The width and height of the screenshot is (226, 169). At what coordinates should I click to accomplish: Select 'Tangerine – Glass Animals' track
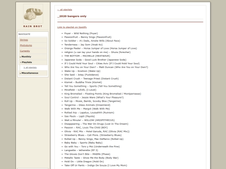pyautogui.click(x=87, y=105)
